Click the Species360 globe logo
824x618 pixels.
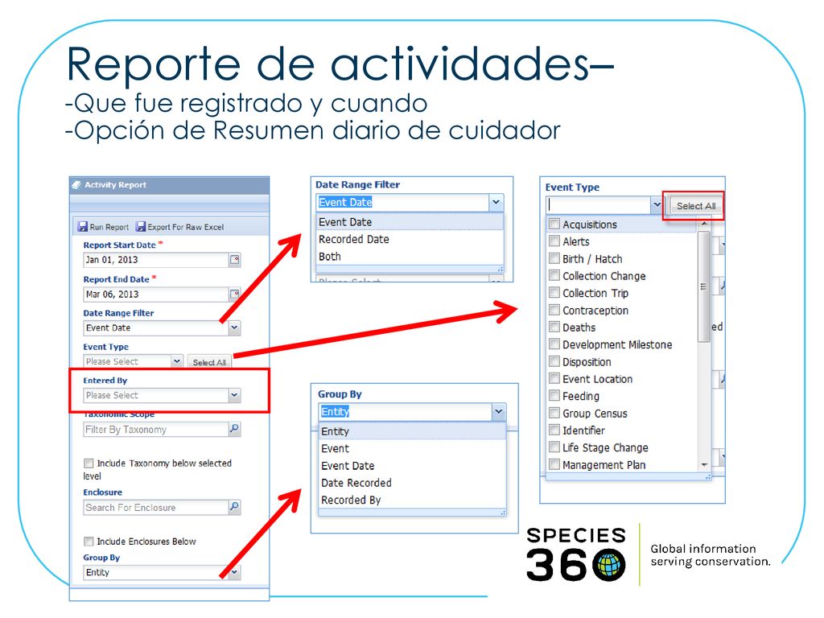click(609, 564)
